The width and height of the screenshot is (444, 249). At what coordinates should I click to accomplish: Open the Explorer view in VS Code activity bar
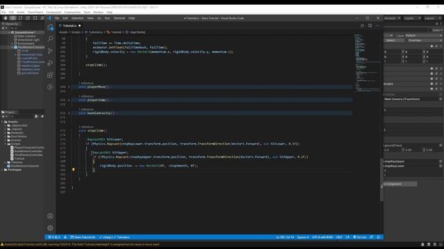[x=50, y=27]
